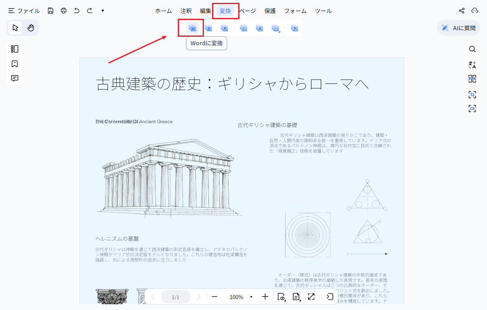Open the batch convert icon
The width and height of the screenshot is (487, 310).
tap(294, 28)
